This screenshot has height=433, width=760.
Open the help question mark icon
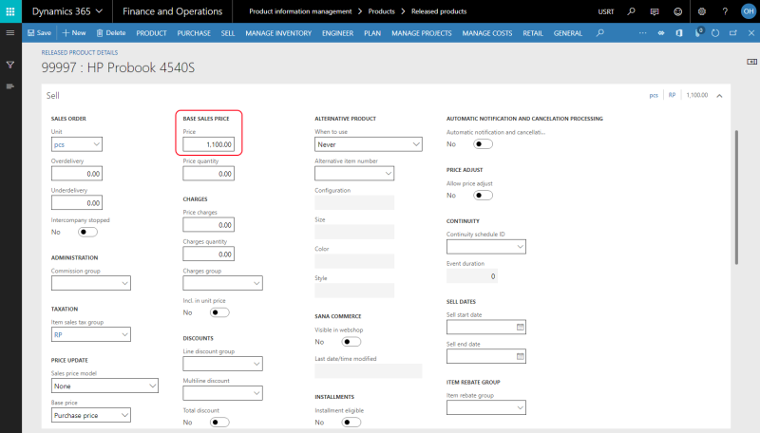pos(725,11)
